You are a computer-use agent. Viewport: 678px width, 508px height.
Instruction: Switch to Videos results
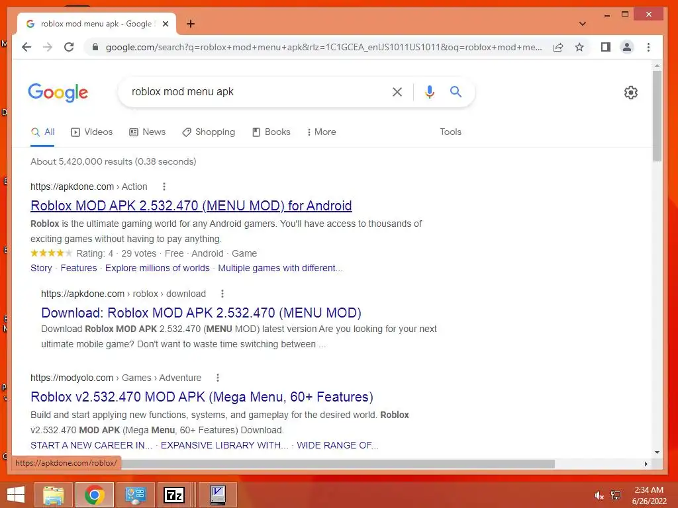[91, 132]
